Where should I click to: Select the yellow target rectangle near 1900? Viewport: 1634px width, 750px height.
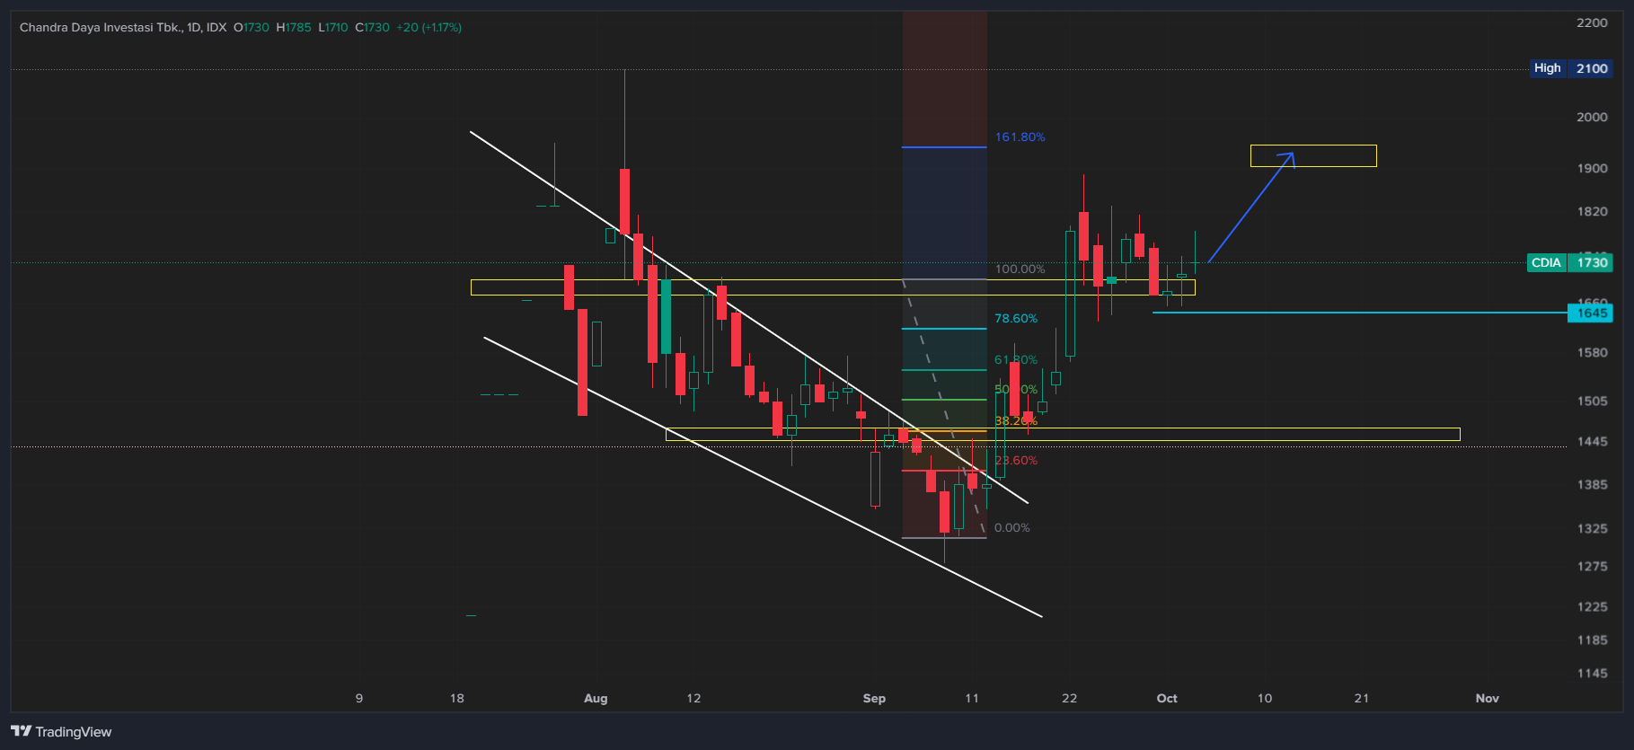click(x=1313, y=155)
